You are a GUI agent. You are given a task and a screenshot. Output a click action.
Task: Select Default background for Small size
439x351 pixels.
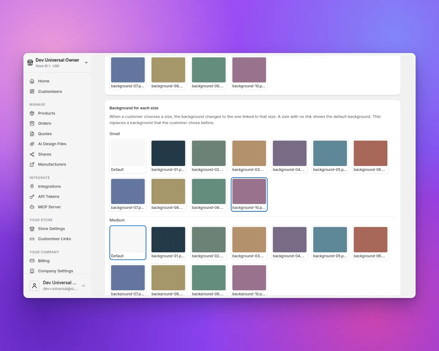pos(128,156)
